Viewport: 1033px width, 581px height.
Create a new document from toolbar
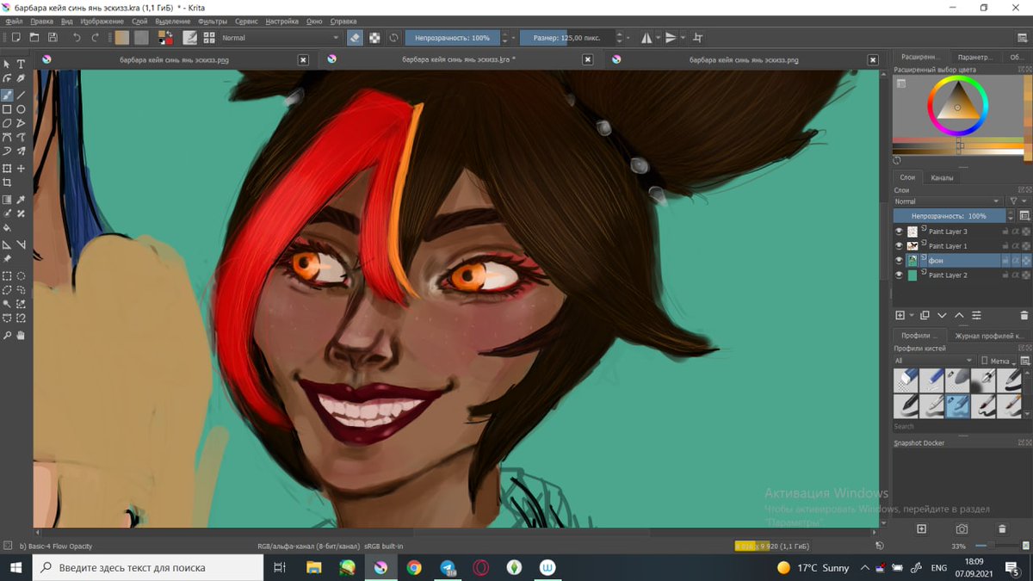(15, 38)
